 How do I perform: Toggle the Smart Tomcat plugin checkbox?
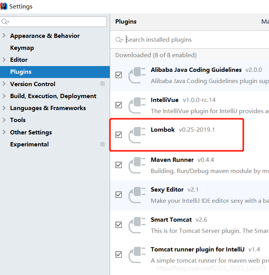pos(119,225)
